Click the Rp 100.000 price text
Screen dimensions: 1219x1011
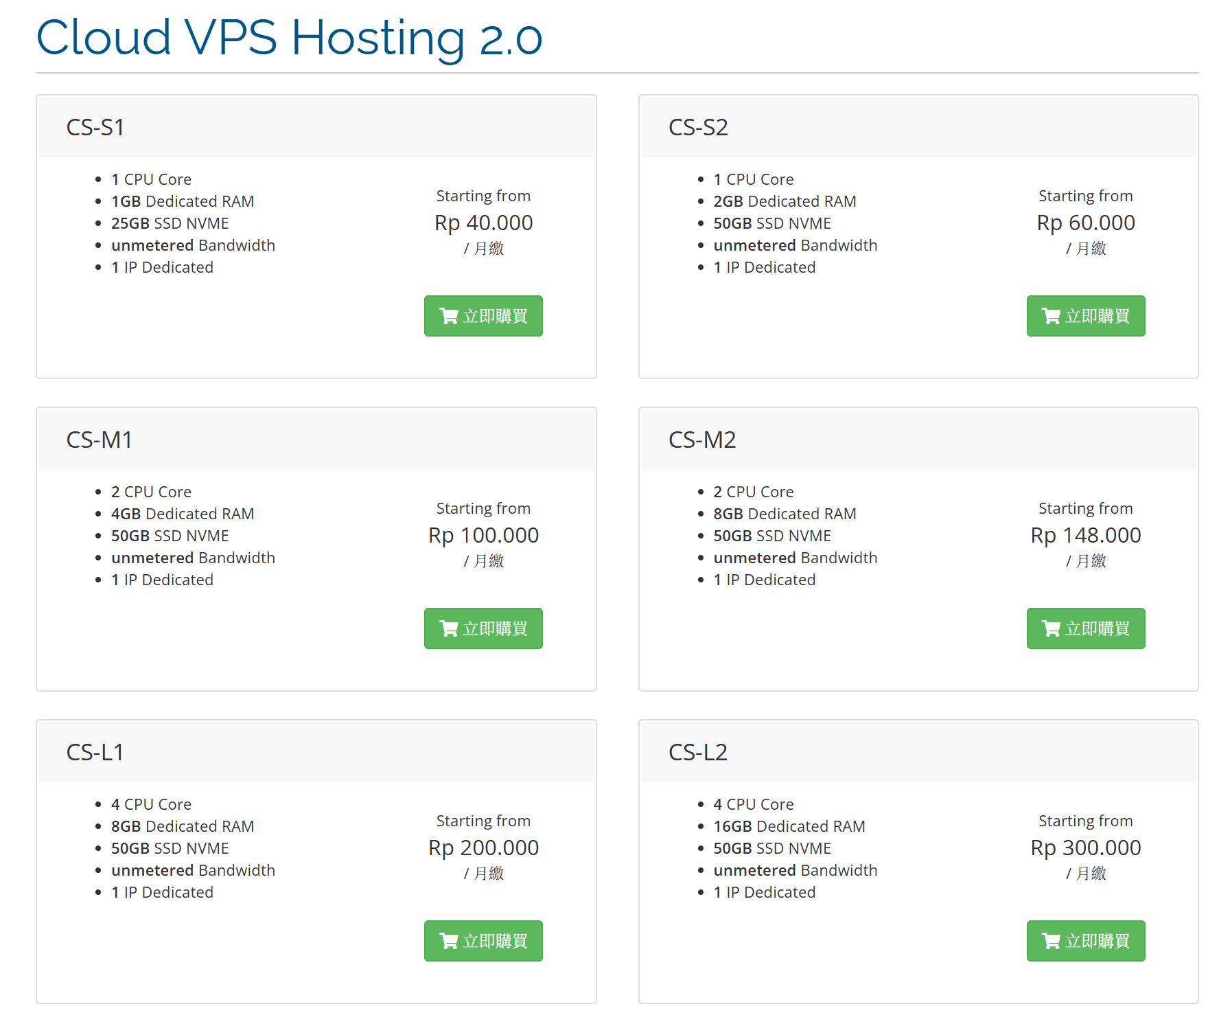483,535
